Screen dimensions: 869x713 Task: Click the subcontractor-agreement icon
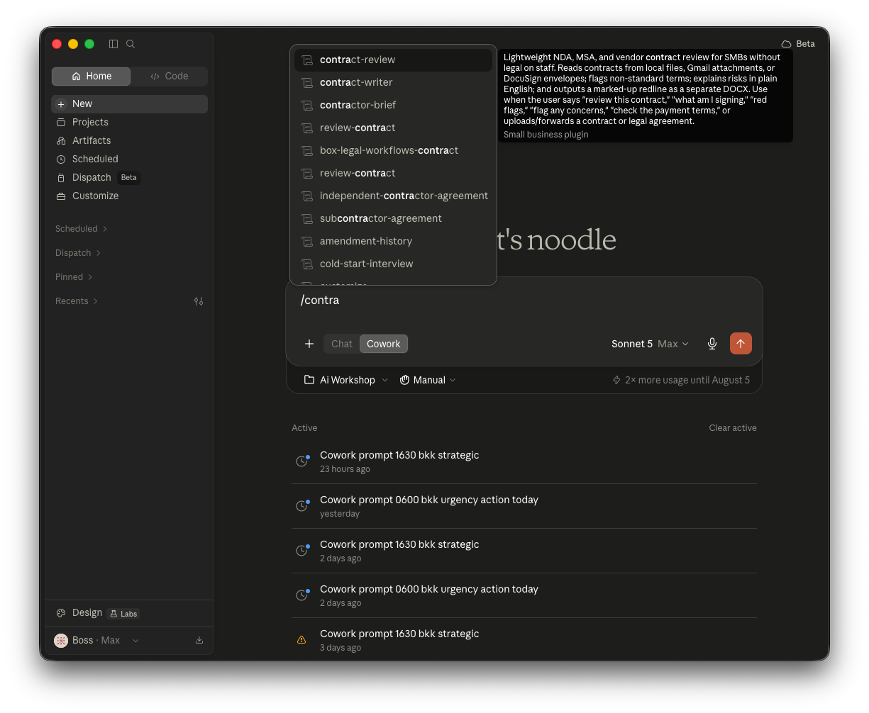[x=307, y=219]
